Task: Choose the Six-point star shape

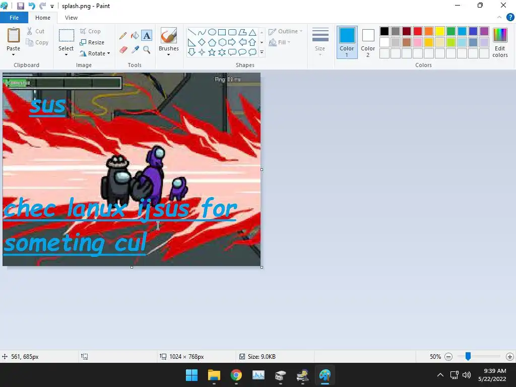Action: [x=222, y=52]
